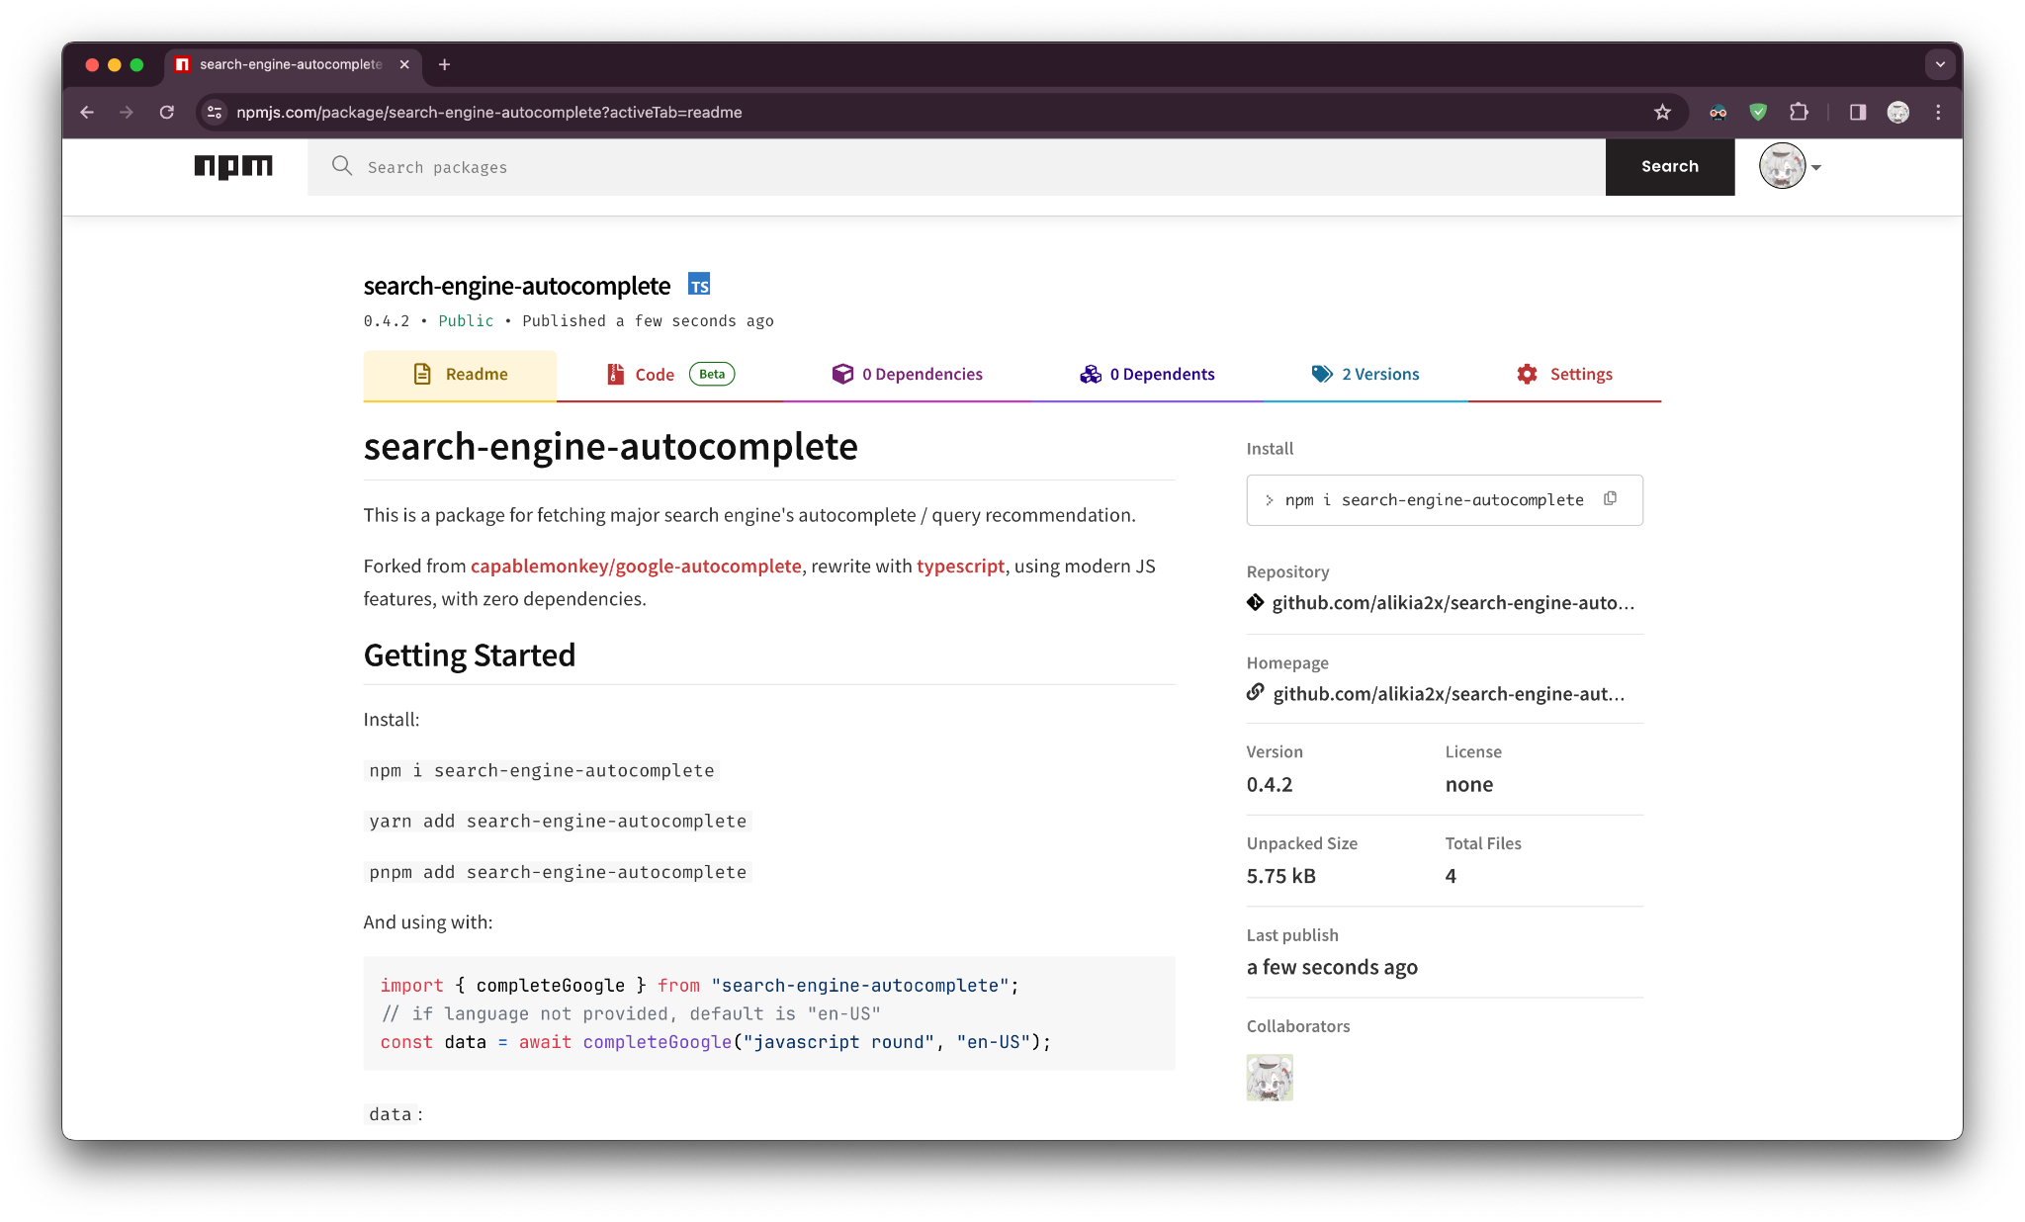The height and width of the screenshot is (1222, 2025).
Task: Open the npm user avatar dropdown
Action: 1790,167
